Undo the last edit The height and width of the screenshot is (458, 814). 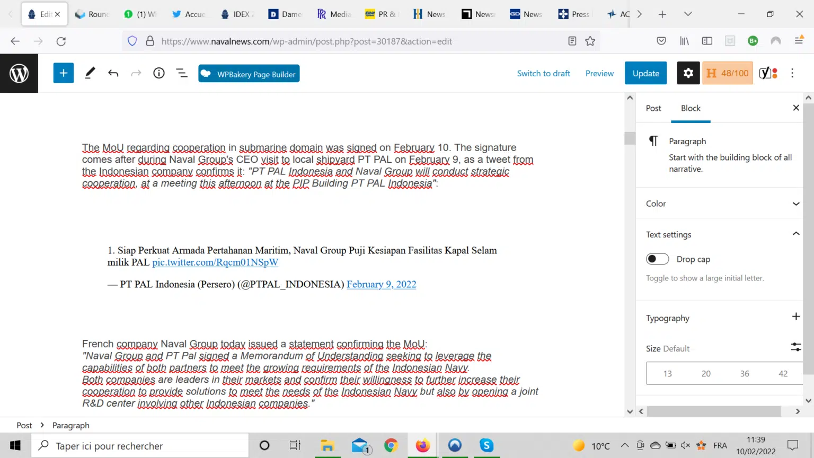click(x=113, y=73)
